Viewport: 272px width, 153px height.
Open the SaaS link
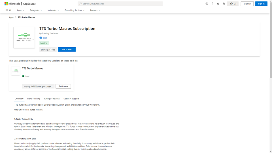pyautogui.click(x=45, y=38)
